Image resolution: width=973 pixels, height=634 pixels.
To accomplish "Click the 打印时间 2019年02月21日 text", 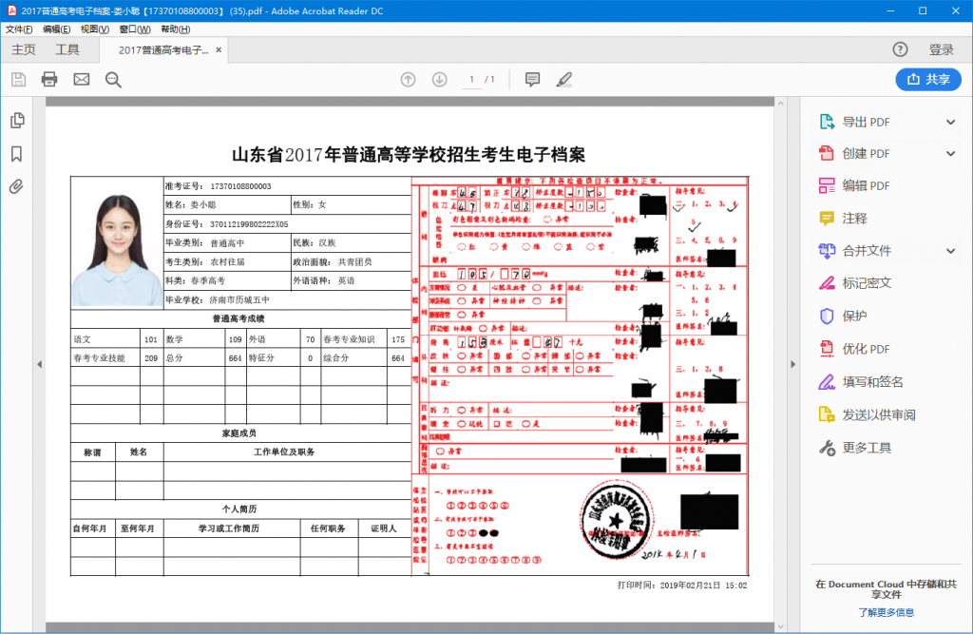I will 682,585.
